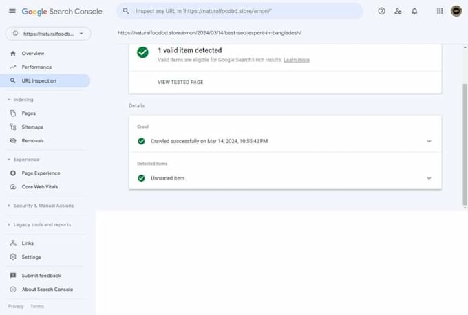Viewport: 468px width, 315px height.
Task: Expand Security & Manual Actions section
Action: click(x=41, y=206)
